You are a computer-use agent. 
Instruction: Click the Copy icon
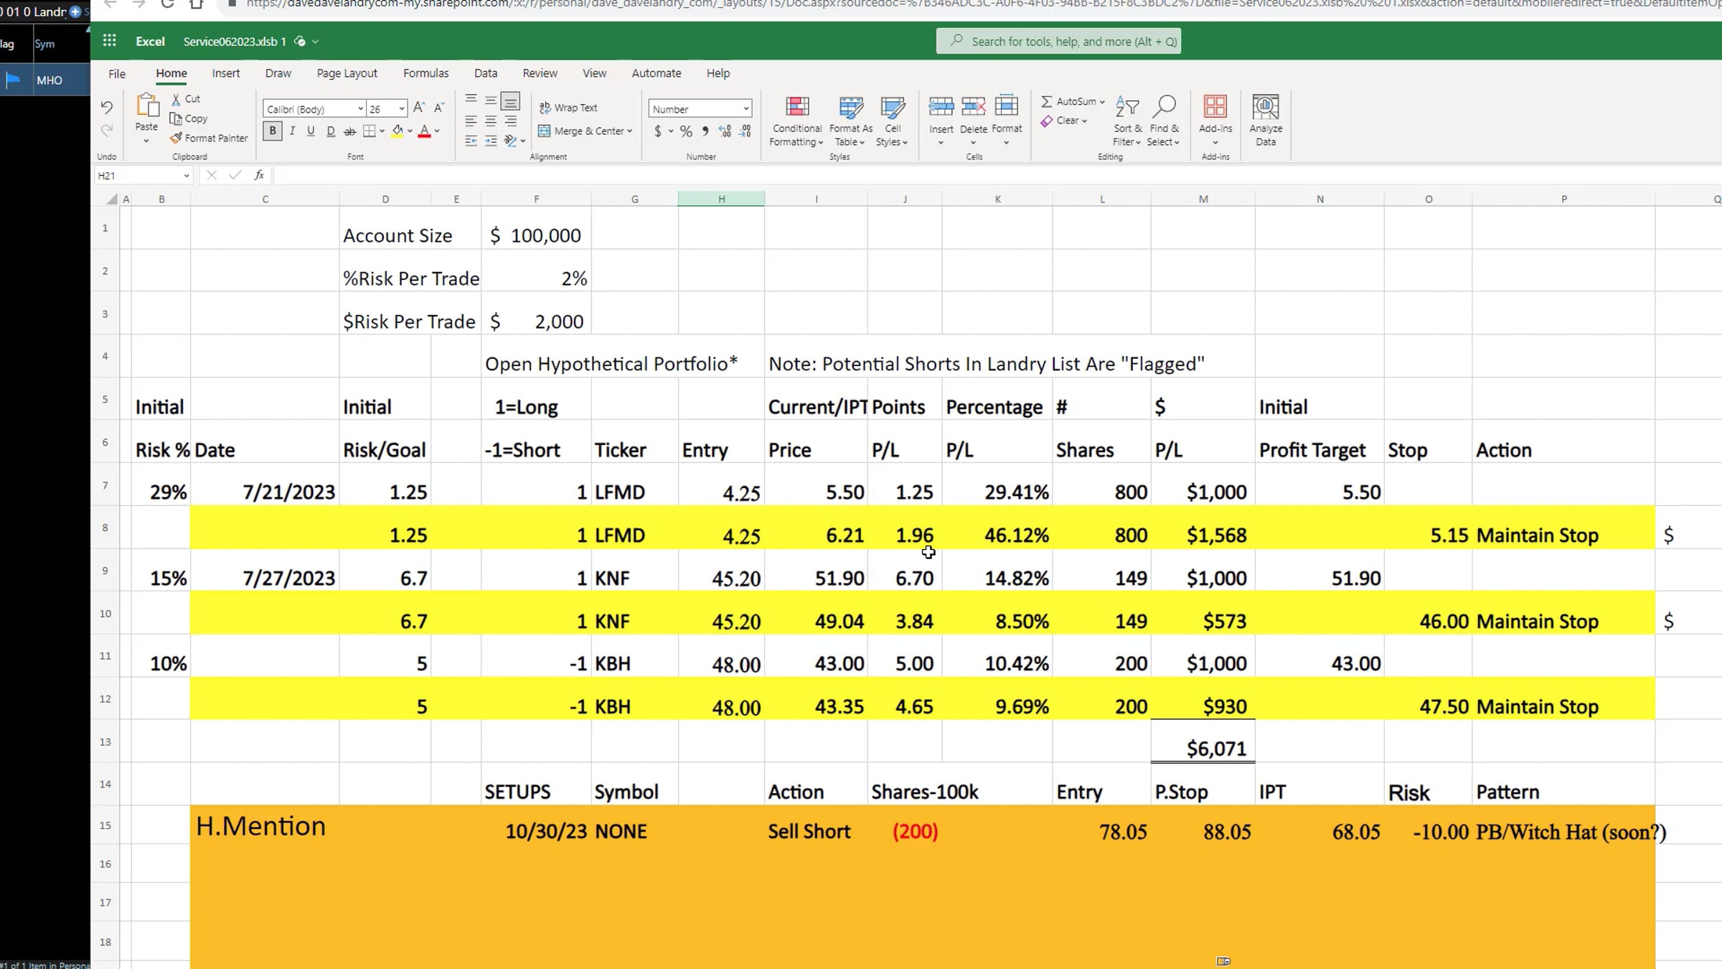pos(176,118)
